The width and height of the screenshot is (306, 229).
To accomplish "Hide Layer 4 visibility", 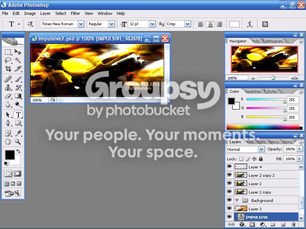I will (x=229, y=167).
